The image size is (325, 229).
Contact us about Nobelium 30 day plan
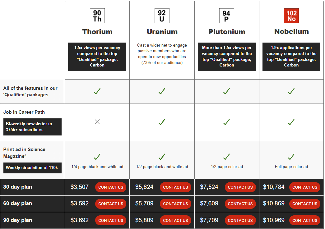click(305, 187)
